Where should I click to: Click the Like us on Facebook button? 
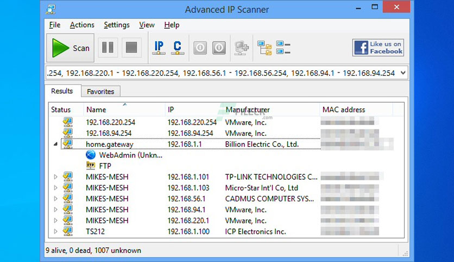pos(378,48)
